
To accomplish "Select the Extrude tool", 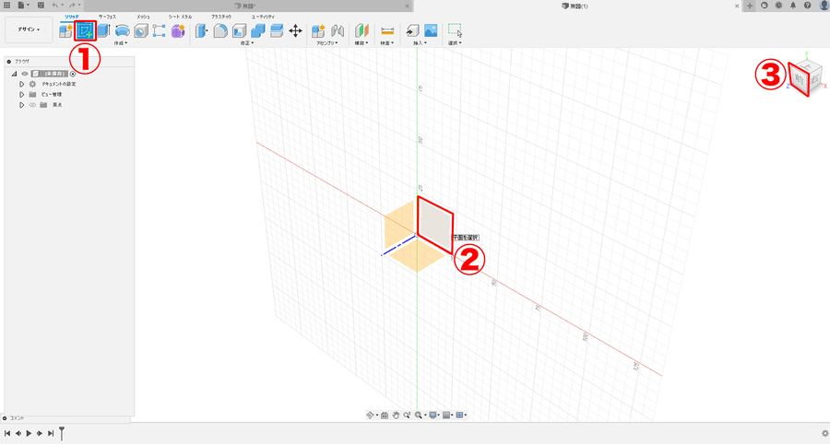I will 103,30.
